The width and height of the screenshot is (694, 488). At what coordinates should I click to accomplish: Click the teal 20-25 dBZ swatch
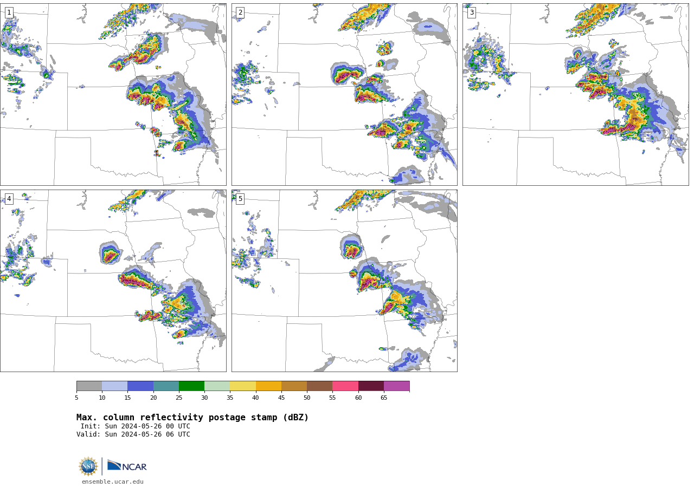click(166, 386)
